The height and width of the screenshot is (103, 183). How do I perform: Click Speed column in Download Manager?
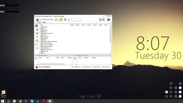tap(62, 58)
